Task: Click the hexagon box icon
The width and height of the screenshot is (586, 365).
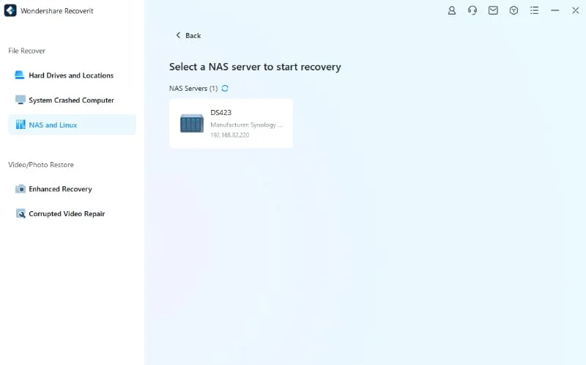Action: tap(513, 10)
